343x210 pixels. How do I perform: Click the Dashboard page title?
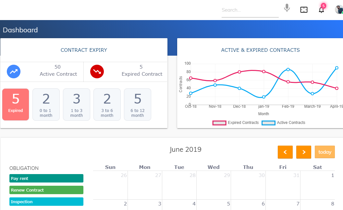(x=20, y=30)
